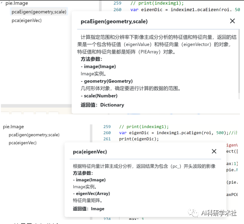This screenshot has height=224, width=244.
Task: Click '- eigenVec(Array)' parameter heading
Action: (92, 194)
